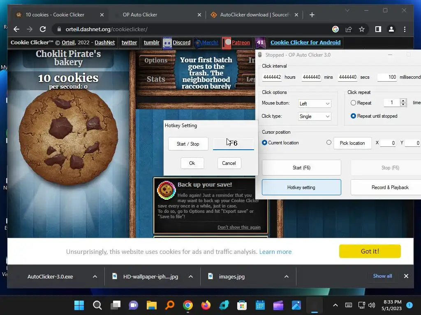The image size is (421, 315).
Task: Open Chrome three-dot menu
Action: point(405,29)
